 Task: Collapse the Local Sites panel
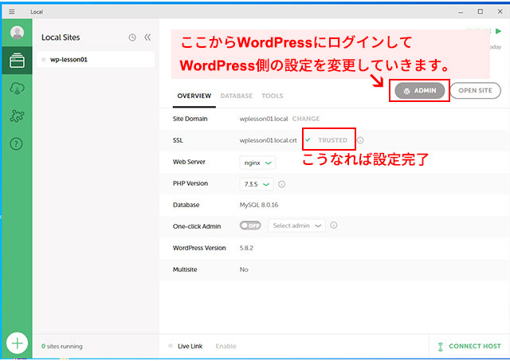pyautogui.click(x=147, y=37)
